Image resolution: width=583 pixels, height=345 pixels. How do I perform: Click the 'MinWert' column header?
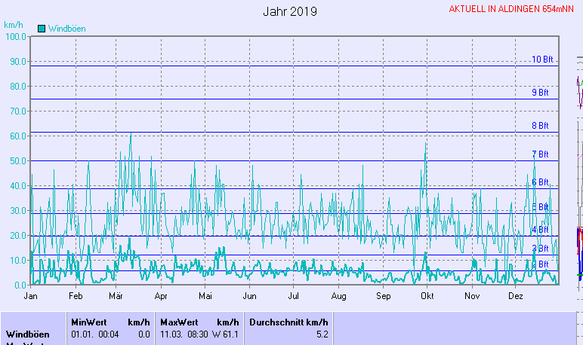click(x=88, y=322)
